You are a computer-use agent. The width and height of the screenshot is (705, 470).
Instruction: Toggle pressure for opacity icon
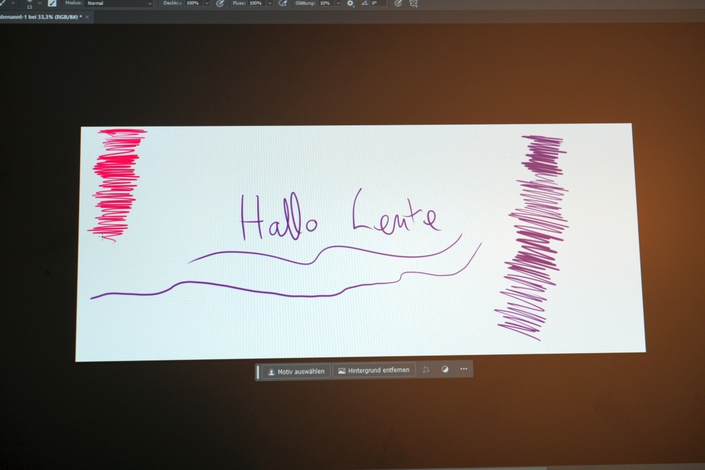click(x=220, y=3)
